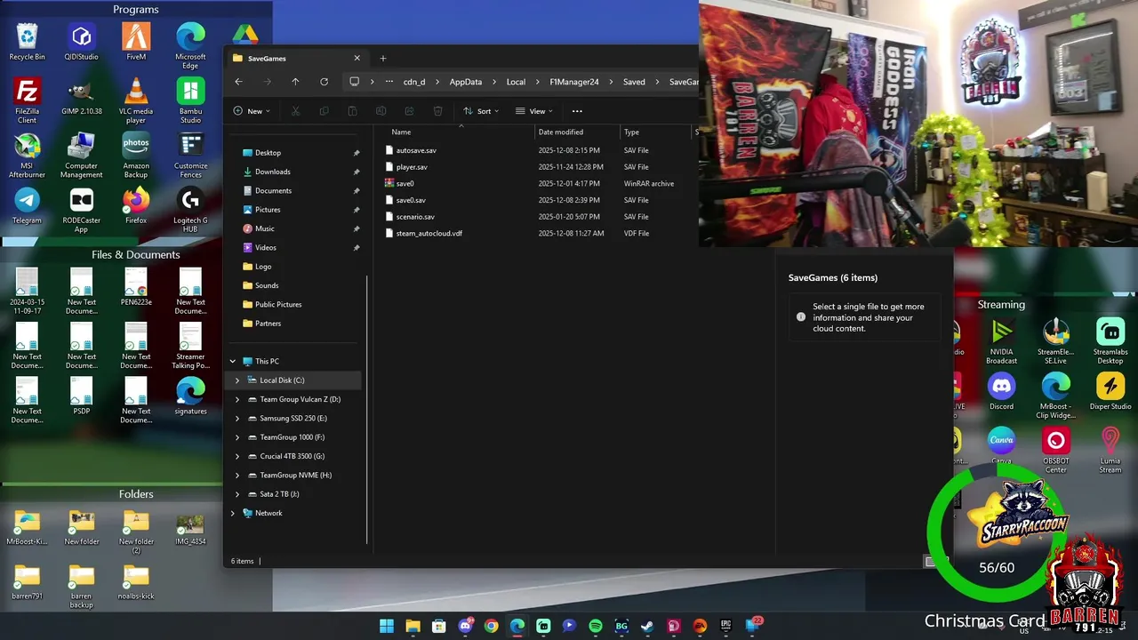Select the save0.sav file
1138x640 pixels.
click(410, 200)
